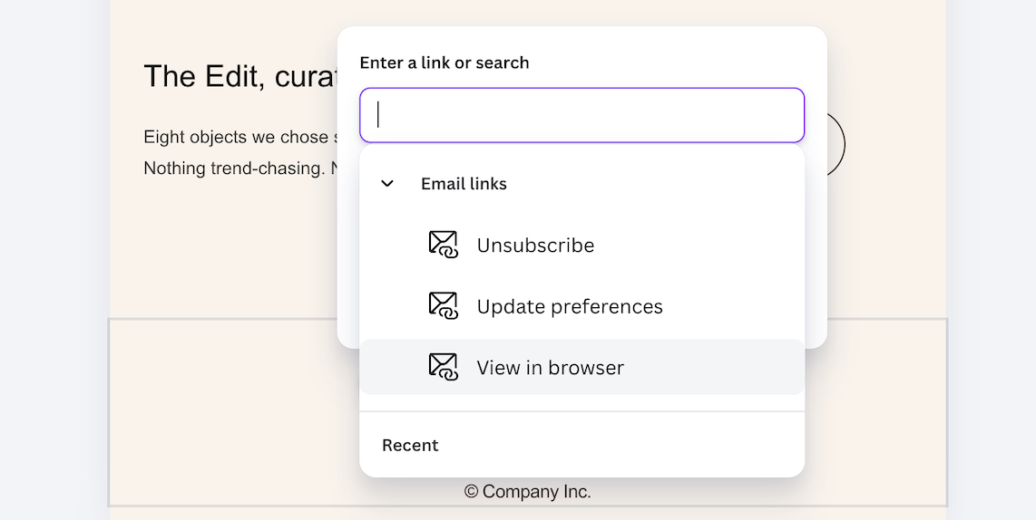Collapse the Email links chevron
Image resolution: width=1036 pixels, height=520 pixels.
[387, 184]
